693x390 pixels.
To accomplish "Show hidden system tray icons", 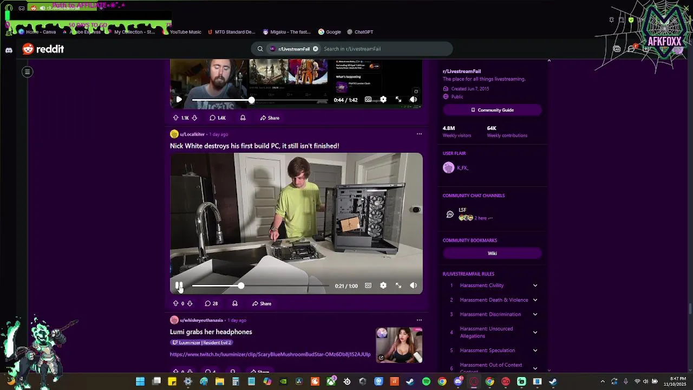I will 603,381.
